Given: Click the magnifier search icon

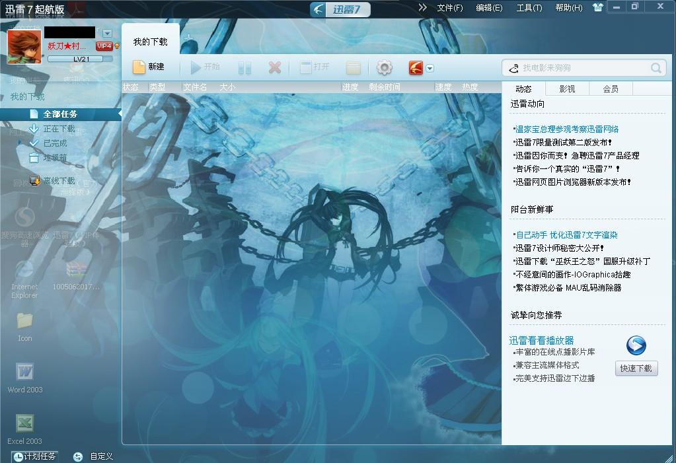Looking at the screenshot, I should pyautogui.click(x=656, y=68).
